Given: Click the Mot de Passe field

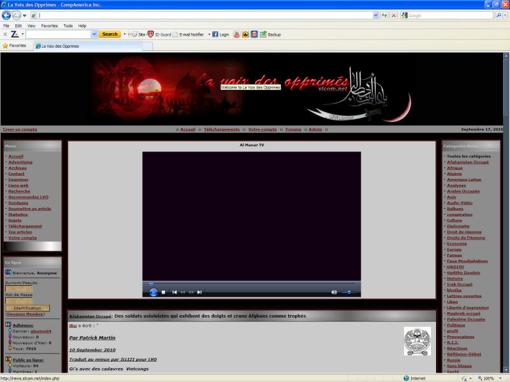Looking at the screenshot, I should click(19, 301).
